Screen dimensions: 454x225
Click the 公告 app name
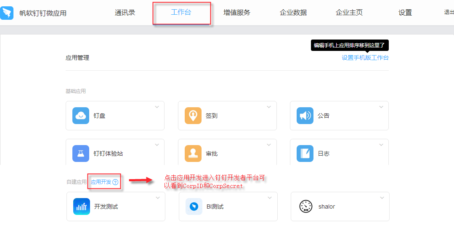[324, 116]
